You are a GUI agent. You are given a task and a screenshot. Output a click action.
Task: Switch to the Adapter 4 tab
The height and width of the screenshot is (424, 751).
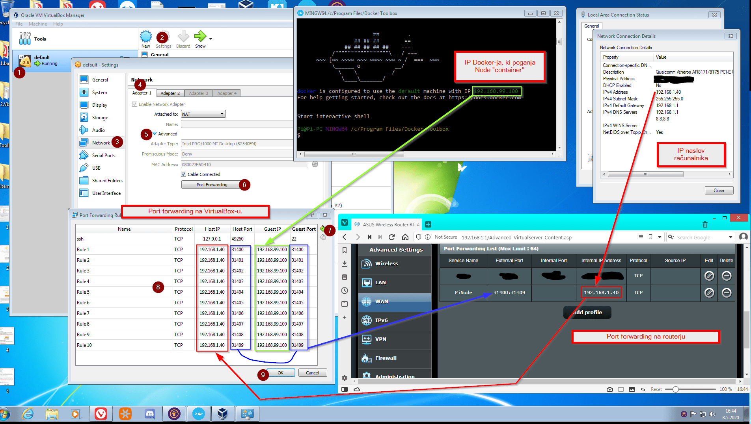(227, 93)
